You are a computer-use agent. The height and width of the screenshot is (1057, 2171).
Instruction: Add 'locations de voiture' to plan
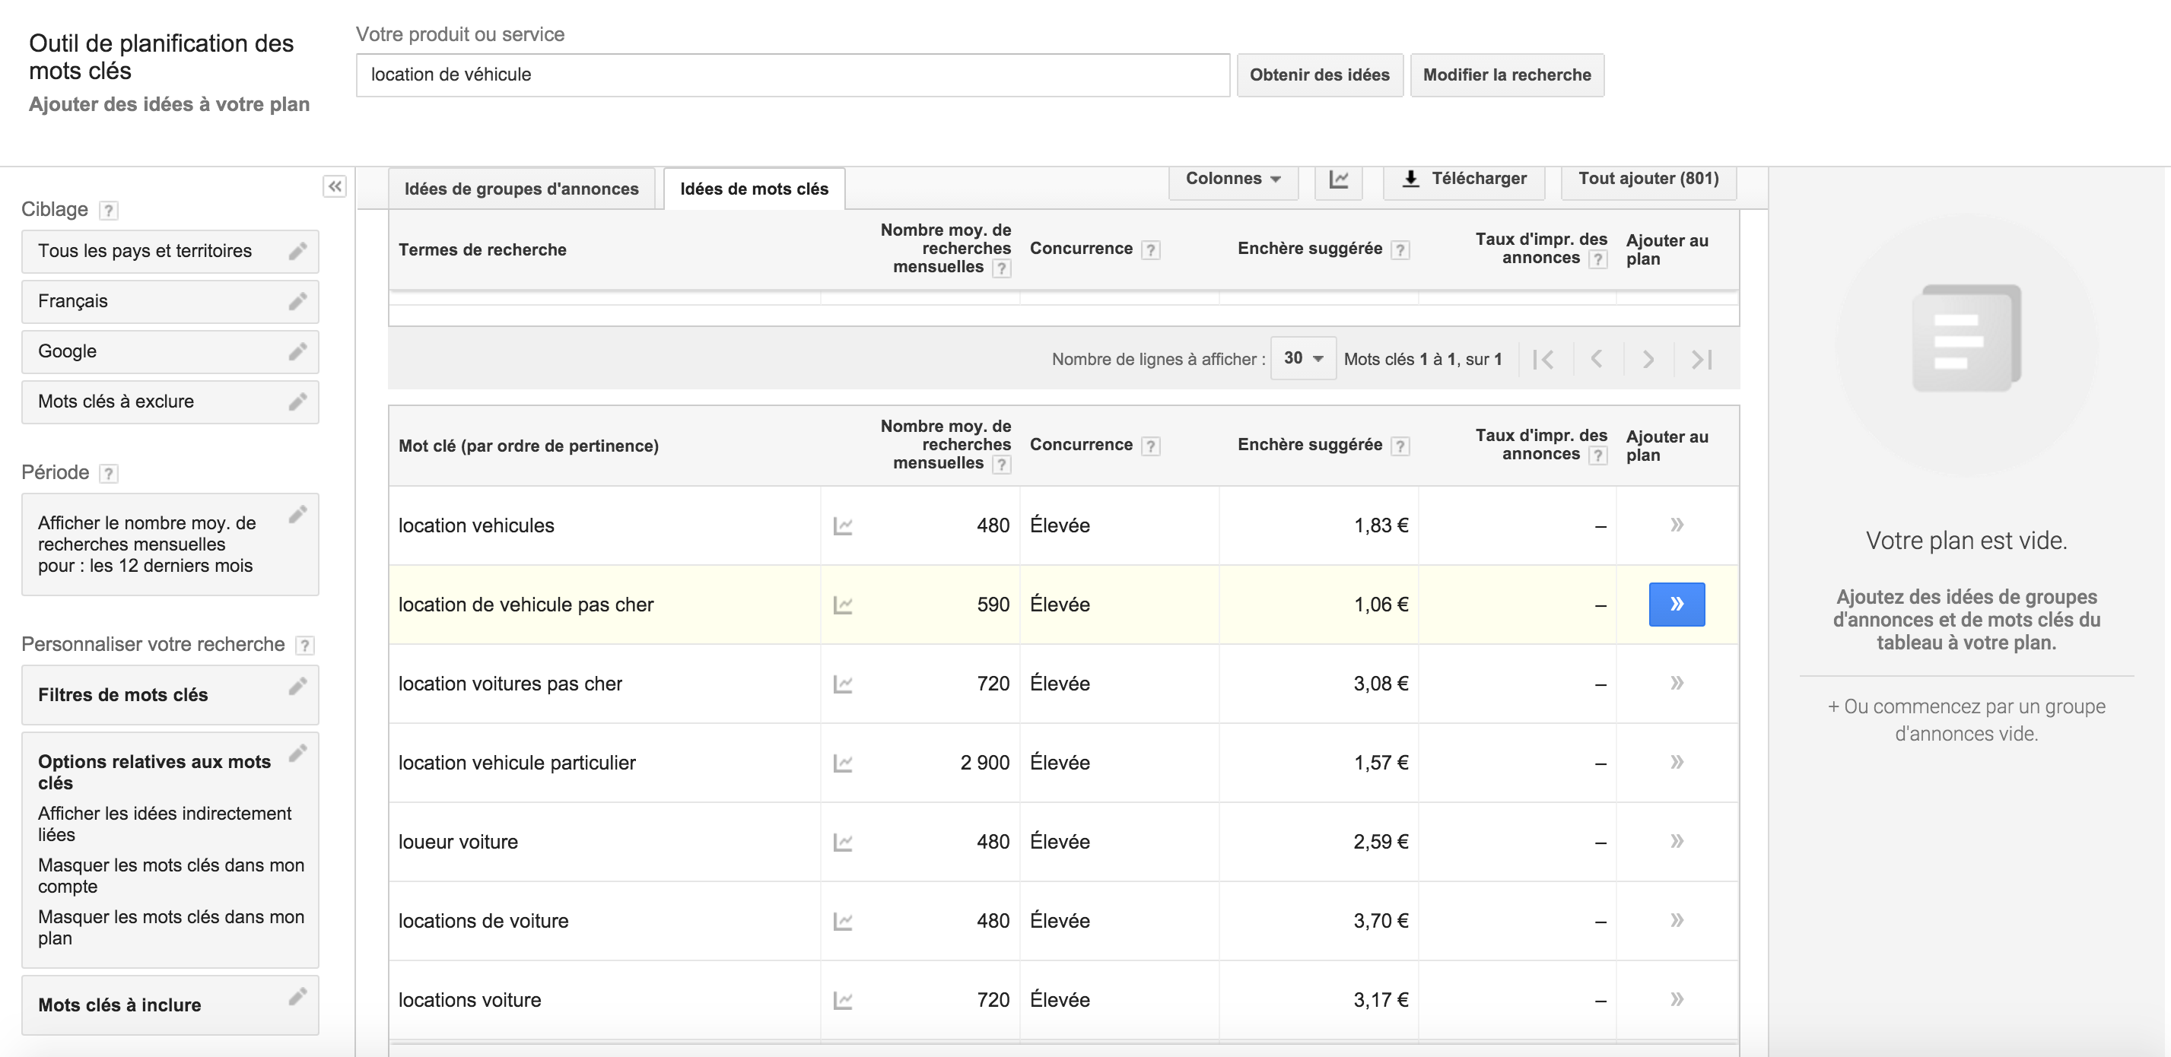point(1677,921)
